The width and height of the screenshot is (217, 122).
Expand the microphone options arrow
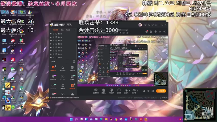tap(129, 91)
